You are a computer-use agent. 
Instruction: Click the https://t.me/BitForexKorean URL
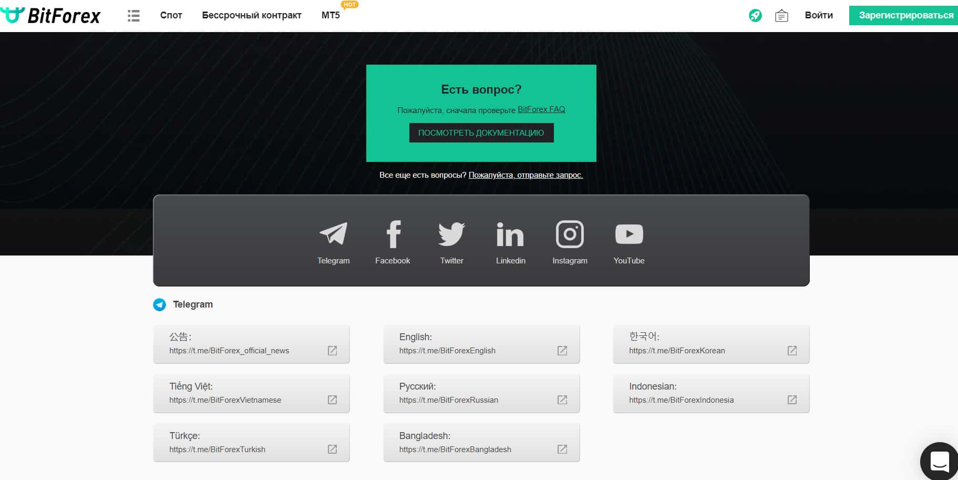677,351
